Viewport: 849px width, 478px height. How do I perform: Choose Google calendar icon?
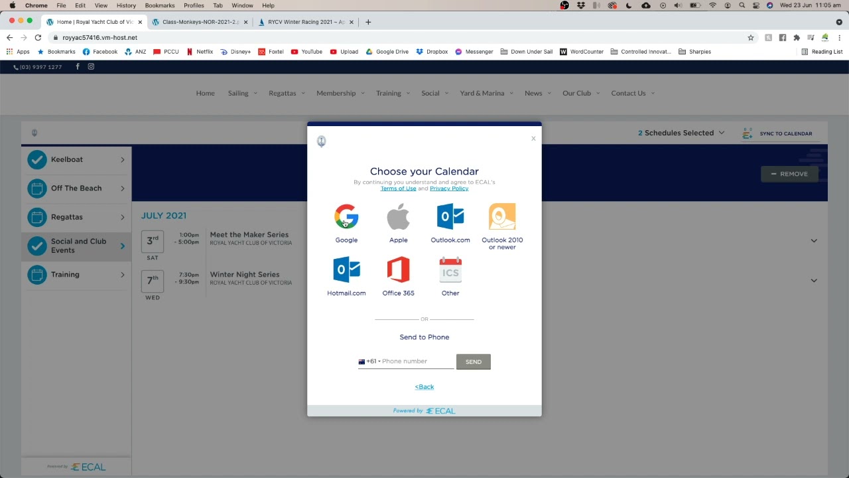click(346, 216)
